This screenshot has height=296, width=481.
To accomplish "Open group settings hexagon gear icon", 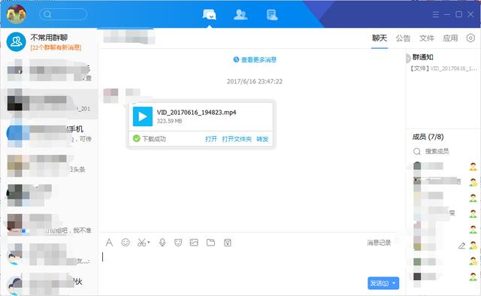I will pos(470,38).
